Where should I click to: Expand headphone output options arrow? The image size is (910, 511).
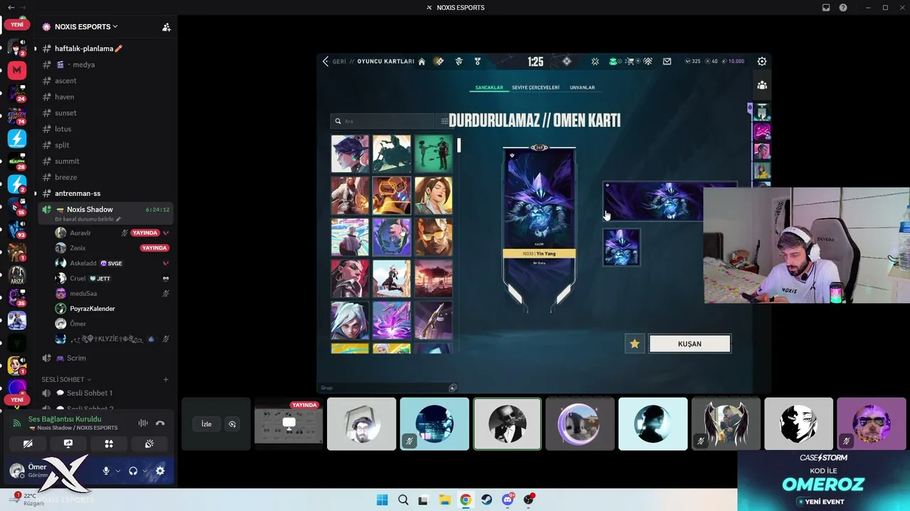[145, 471]
